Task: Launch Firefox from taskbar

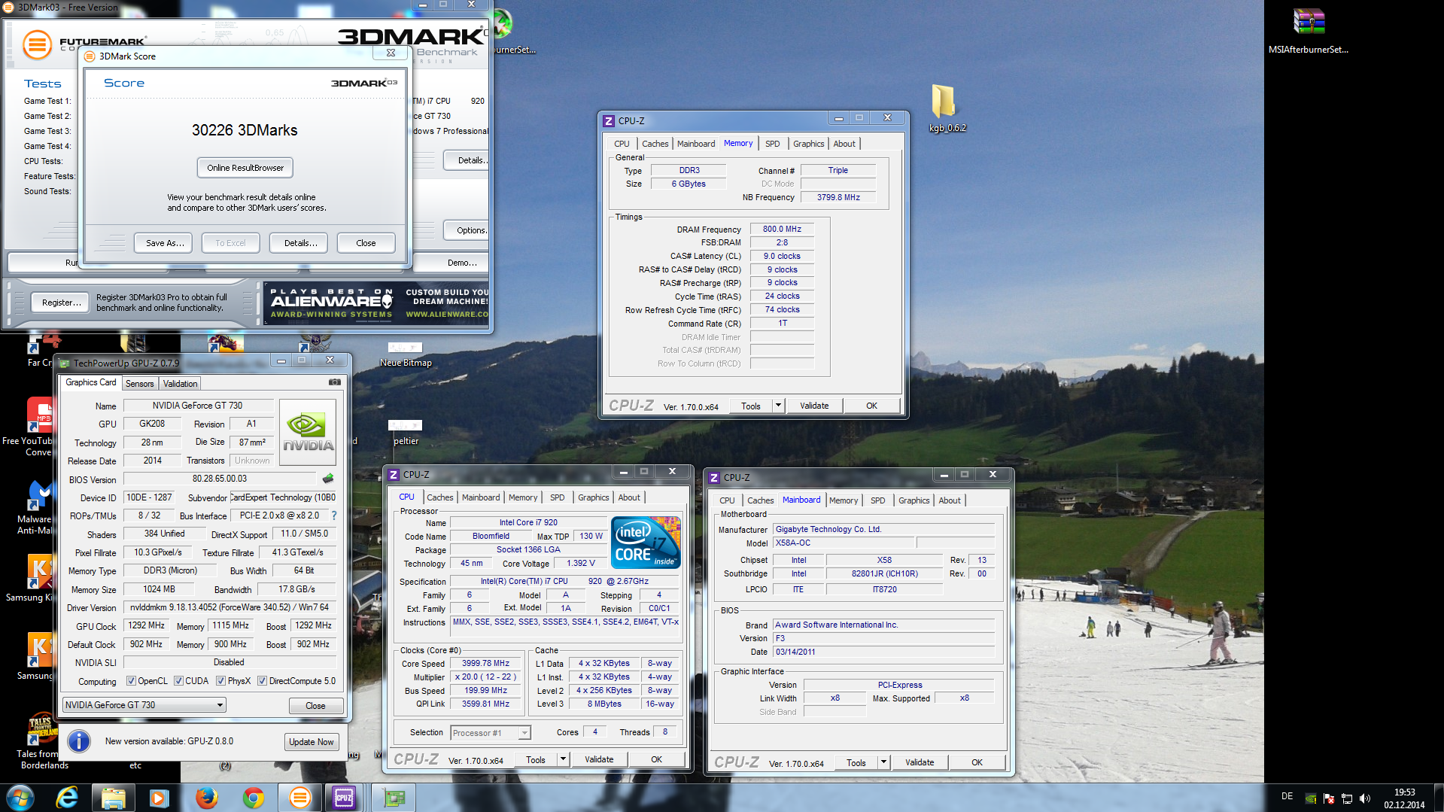Action: (x=206, y=798)
